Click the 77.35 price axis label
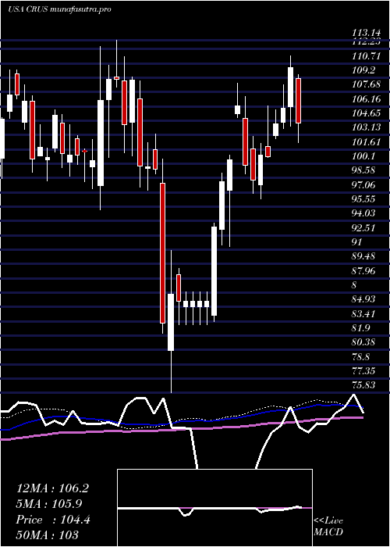 [363, 371]
